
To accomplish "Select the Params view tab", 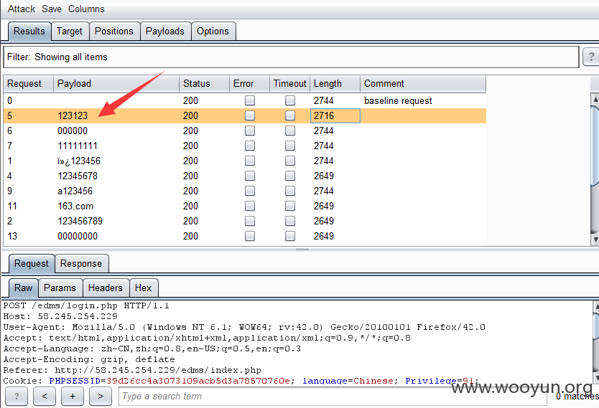I will tap(60, 288).
